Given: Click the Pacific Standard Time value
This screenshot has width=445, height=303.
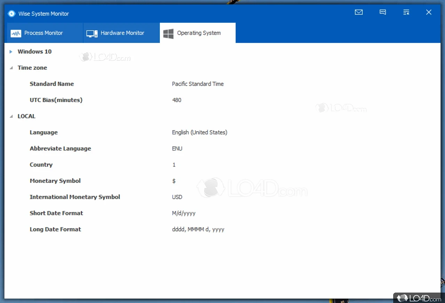Looking at the screenshot, I should (x=197, y=84).
